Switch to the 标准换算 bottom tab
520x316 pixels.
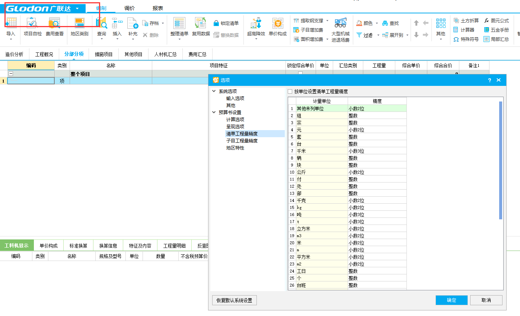click(x=78, y=246)
